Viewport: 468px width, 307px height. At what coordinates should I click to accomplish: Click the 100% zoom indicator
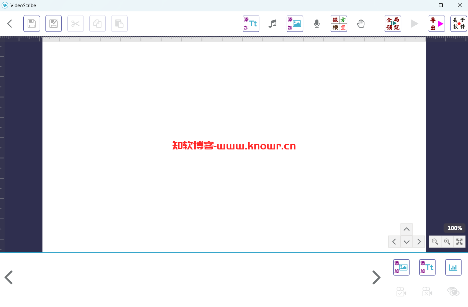pyautogui.click(x=455, y=228)
